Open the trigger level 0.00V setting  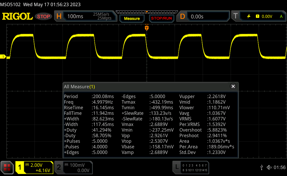coord(267,16)
